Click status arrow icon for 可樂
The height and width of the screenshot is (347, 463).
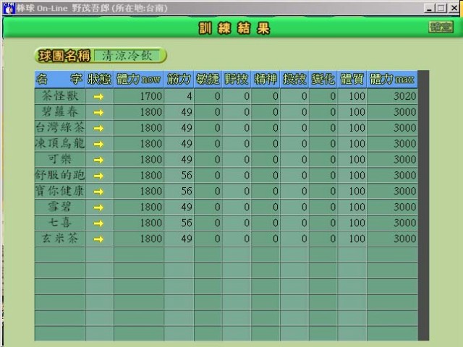[x=99, y=159]
